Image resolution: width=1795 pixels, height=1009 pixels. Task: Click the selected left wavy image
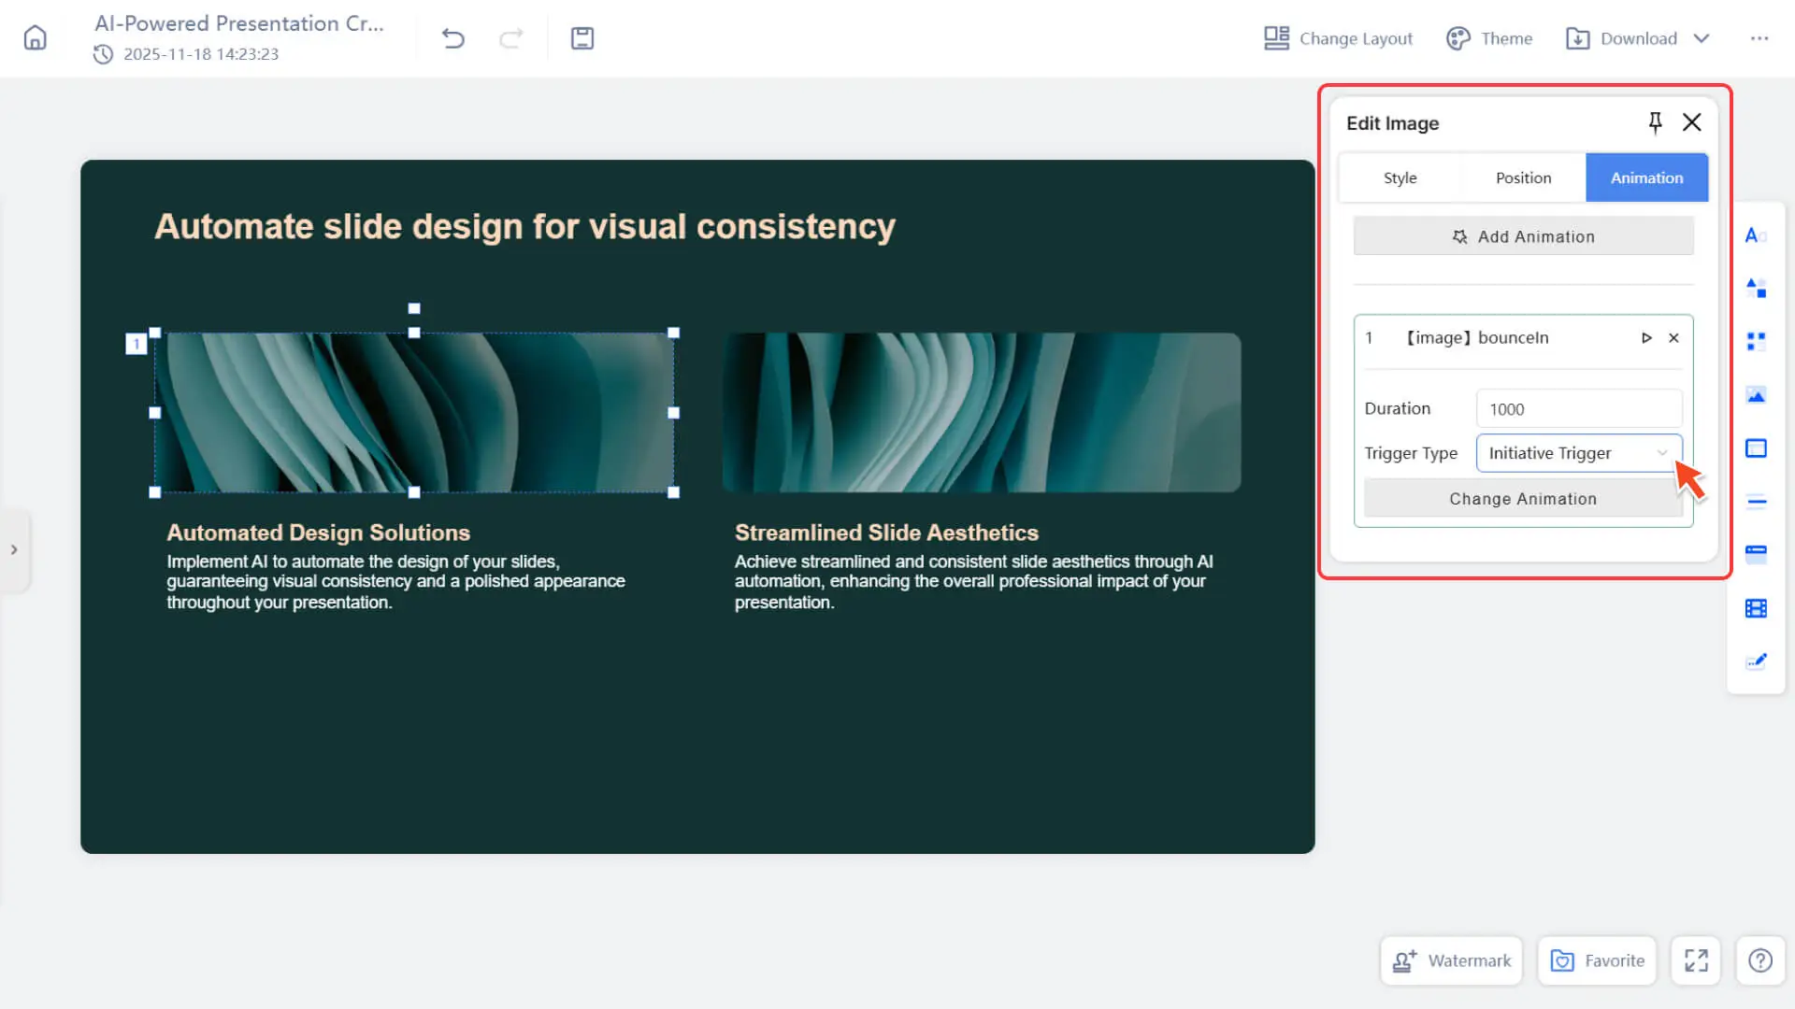coord(414,412)
